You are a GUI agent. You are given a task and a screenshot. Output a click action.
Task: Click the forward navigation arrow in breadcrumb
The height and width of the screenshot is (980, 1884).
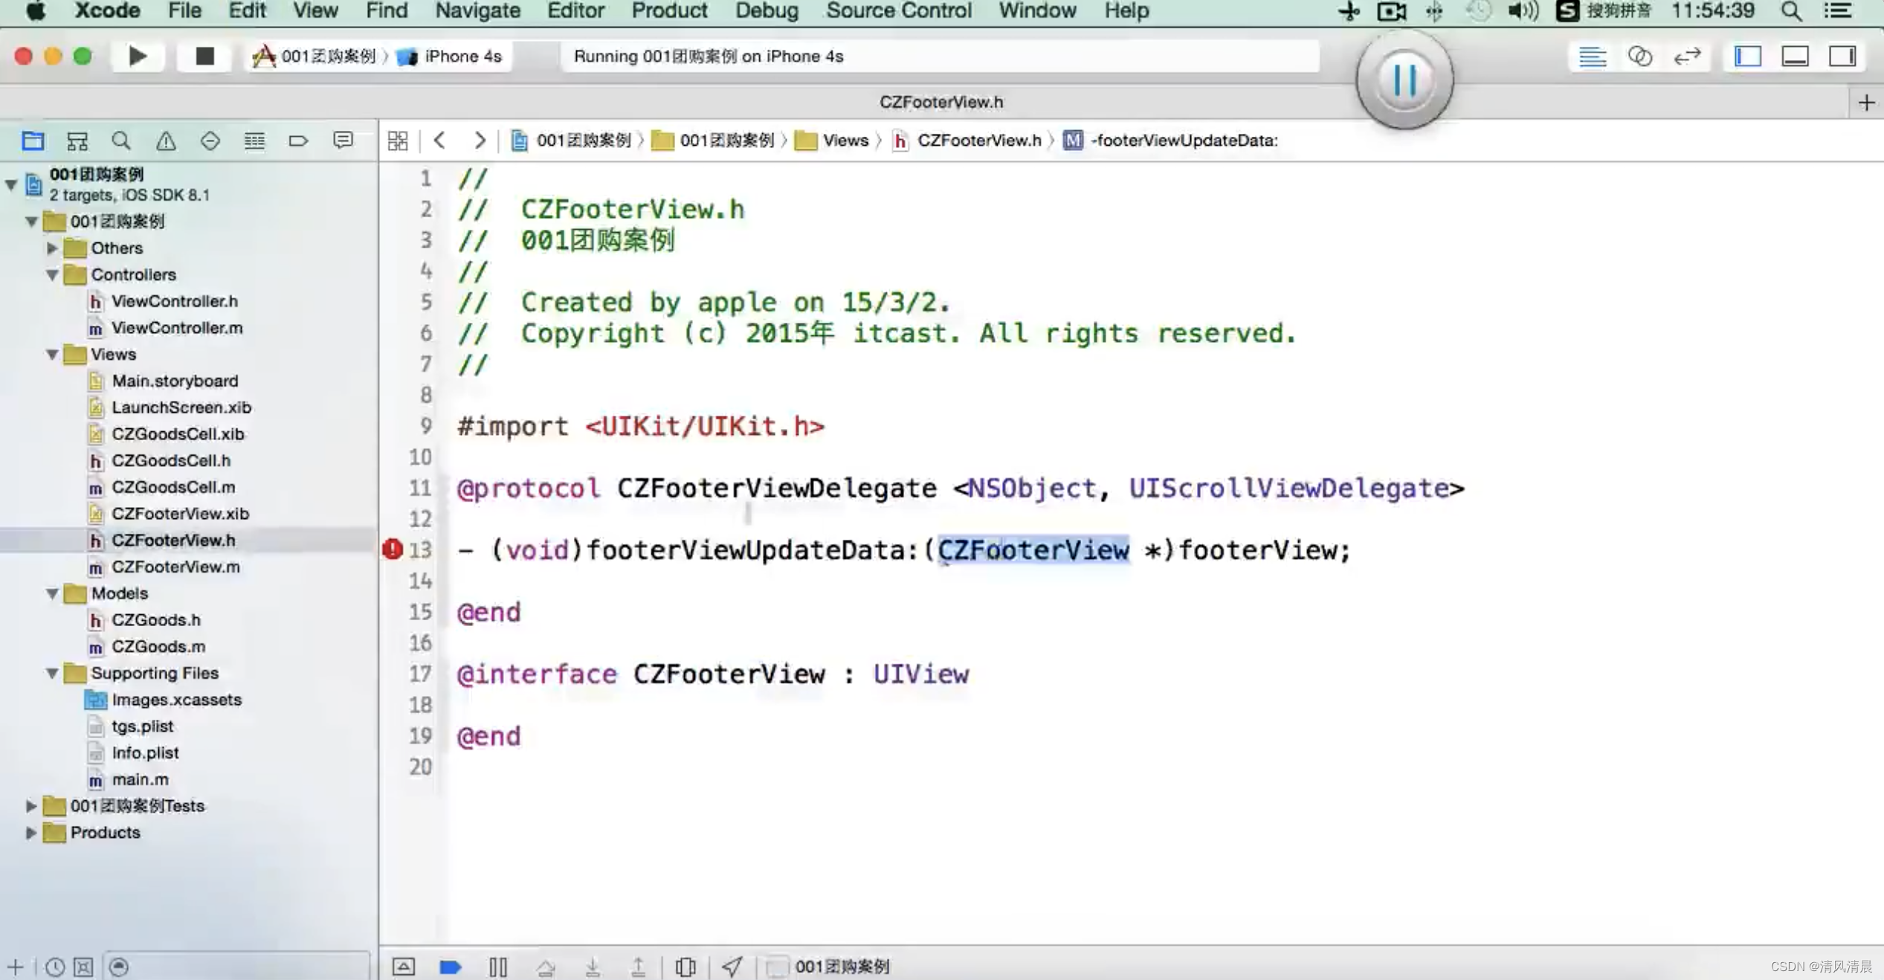479,140
